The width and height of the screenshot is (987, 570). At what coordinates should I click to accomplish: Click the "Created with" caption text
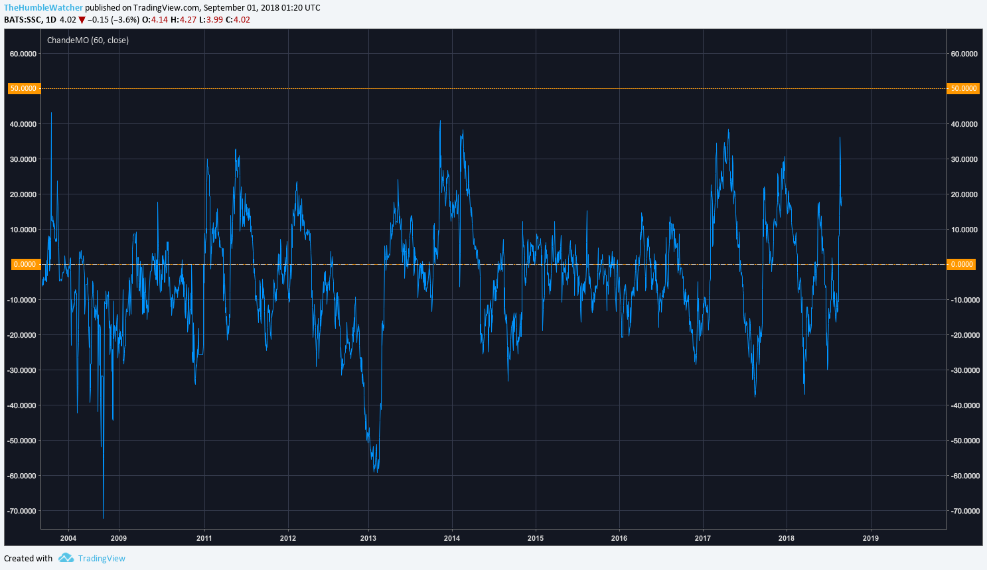coord(29,558)
